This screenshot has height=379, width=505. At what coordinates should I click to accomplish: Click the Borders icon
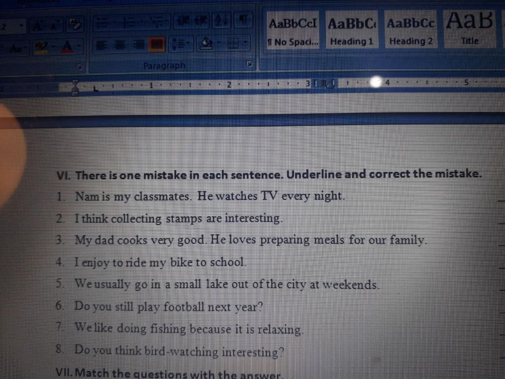234,42
